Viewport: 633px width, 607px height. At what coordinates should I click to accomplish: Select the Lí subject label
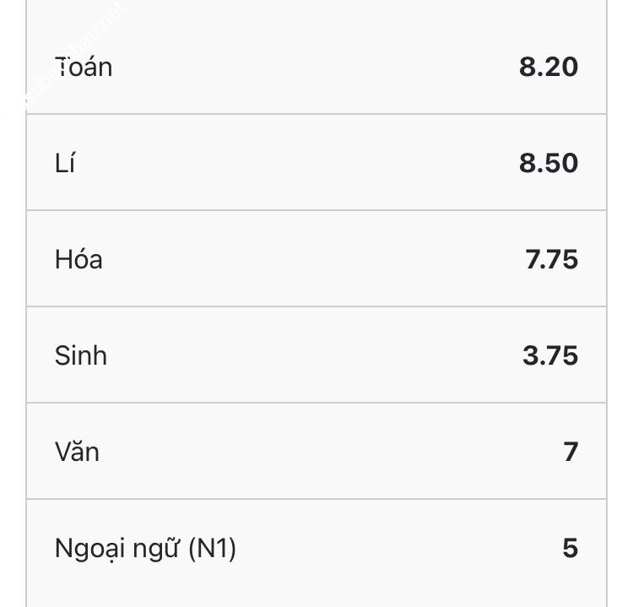point(65,163)
